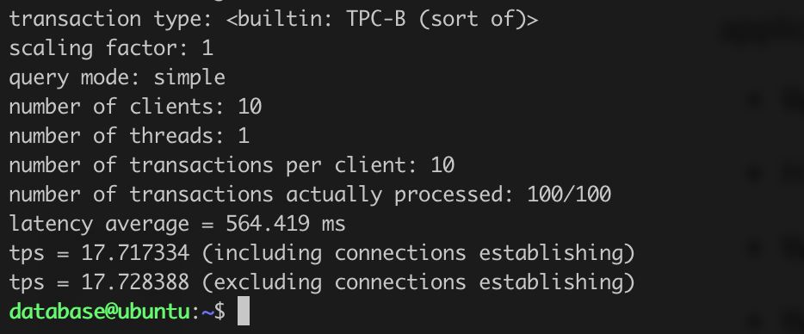Click the value 10 after transactions per client
The width and height of the screenshot is (804, 334).
click(x=442, y=166)
